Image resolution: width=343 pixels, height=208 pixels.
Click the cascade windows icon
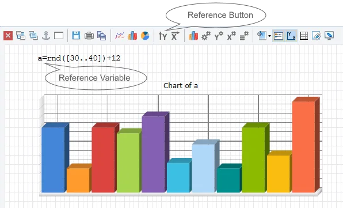21,36
